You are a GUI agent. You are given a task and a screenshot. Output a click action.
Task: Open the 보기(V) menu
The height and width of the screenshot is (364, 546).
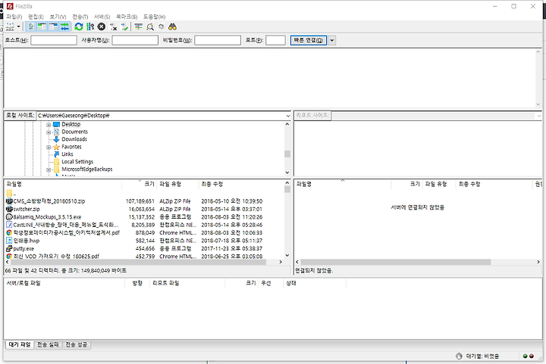point(58,17)
